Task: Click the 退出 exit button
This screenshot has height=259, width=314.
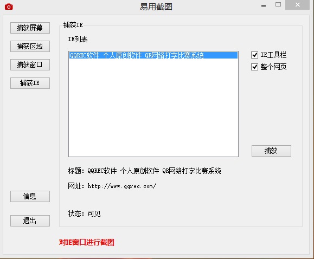Action: 30,221
